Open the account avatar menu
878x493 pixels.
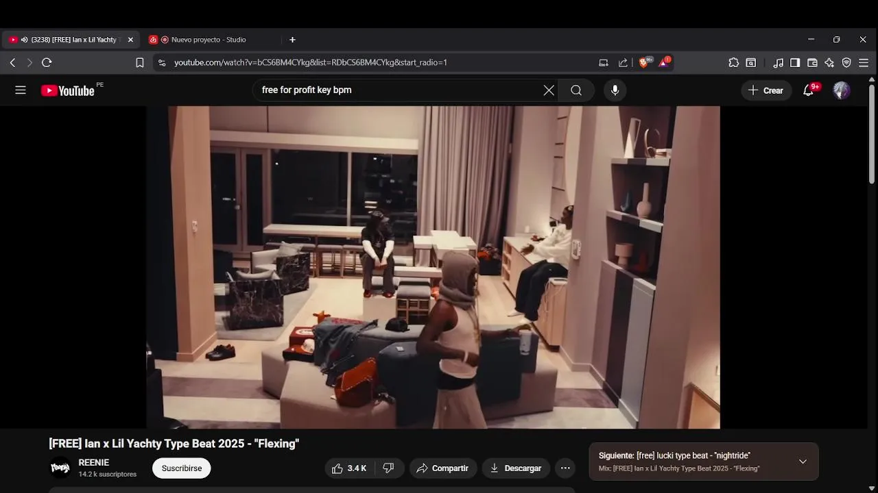click(842, 90)
